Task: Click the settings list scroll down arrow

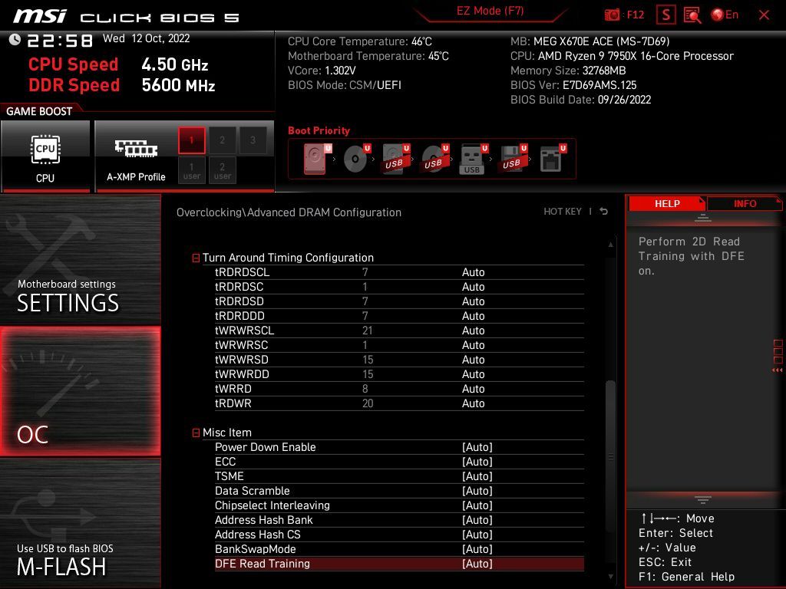Action: pyautogui.click(x=610, y=577)
